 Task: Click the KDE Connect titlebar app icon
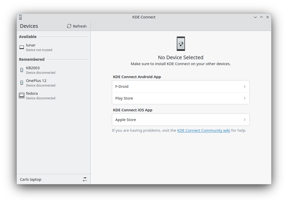[20, 17]
